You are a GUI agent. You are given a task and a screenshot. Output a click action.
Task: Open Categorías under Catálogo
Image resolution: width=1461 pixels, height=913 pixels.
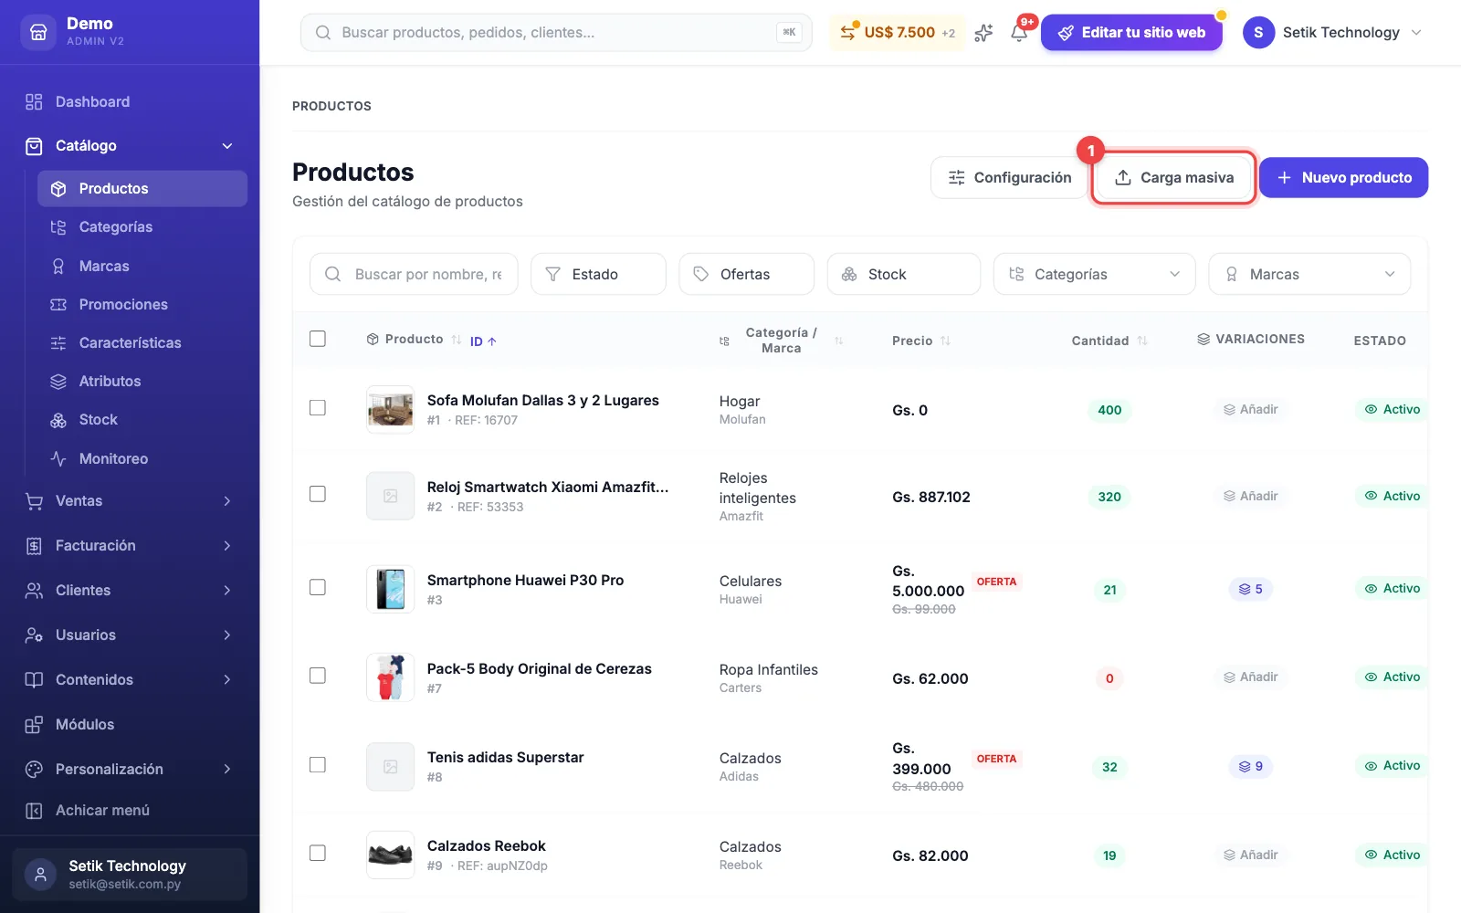142,227
